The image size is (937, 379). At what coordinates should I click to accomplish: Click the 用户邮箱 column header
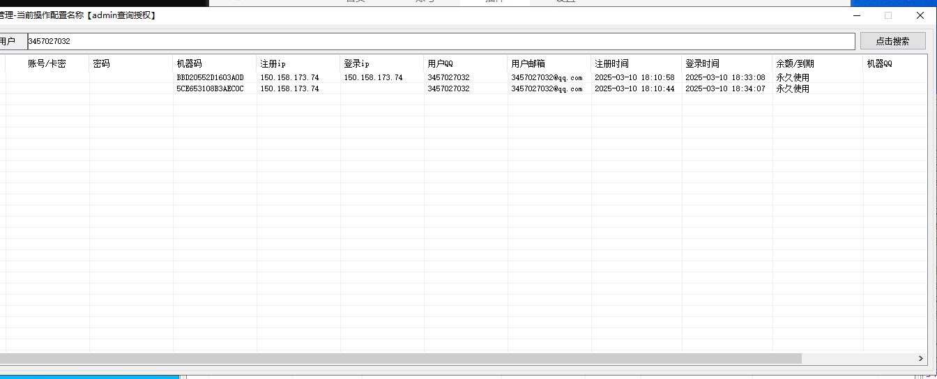click(549, 63)
